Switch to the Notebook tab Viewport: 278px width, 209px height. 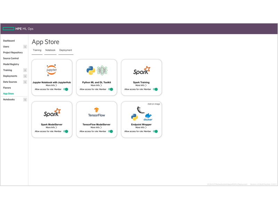pos(50,50)
